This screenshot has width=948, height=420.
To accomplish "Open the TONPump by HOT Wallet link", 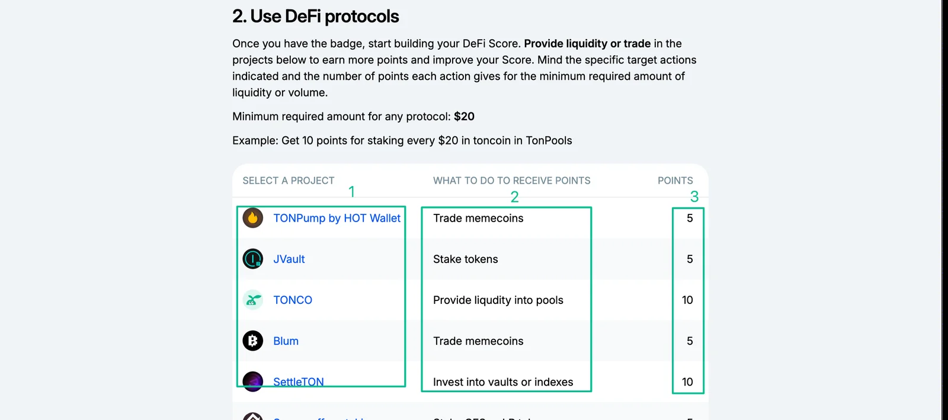I will (x=337, y=218).
